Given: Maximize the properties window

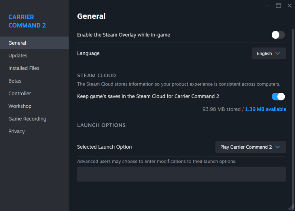Looking at the screenshot, I should [x=278, y=6].
